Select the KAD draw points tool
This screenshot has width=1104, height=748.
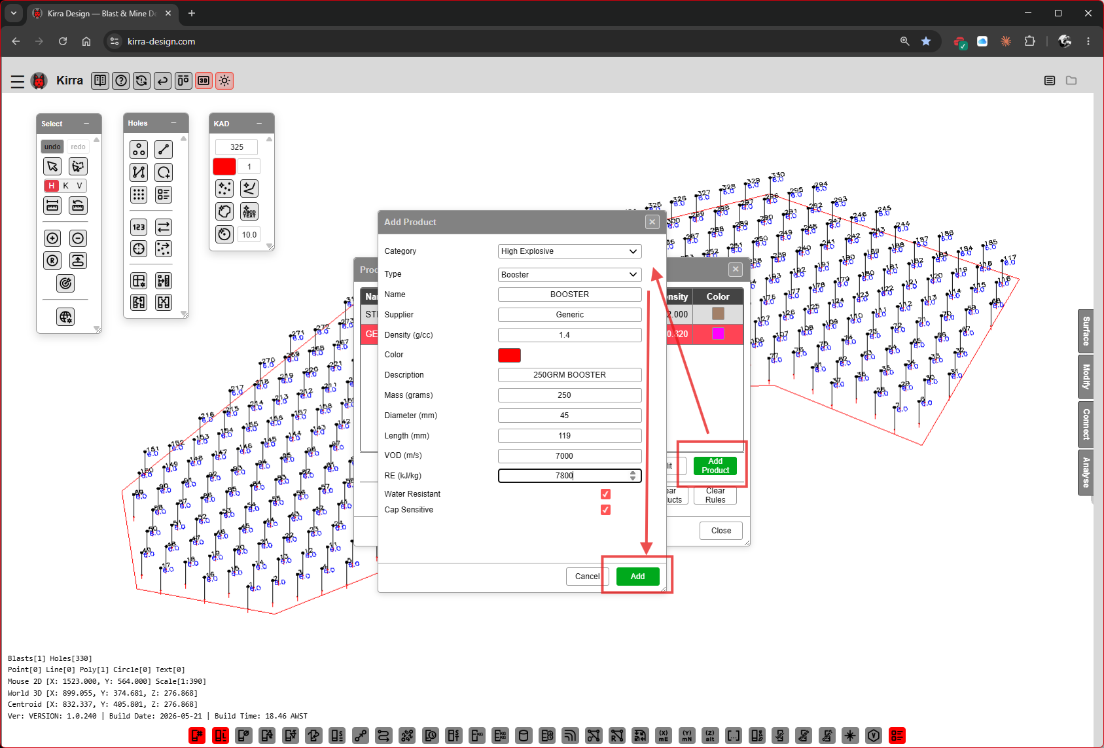pyautogui.click(x=224, y=188)
